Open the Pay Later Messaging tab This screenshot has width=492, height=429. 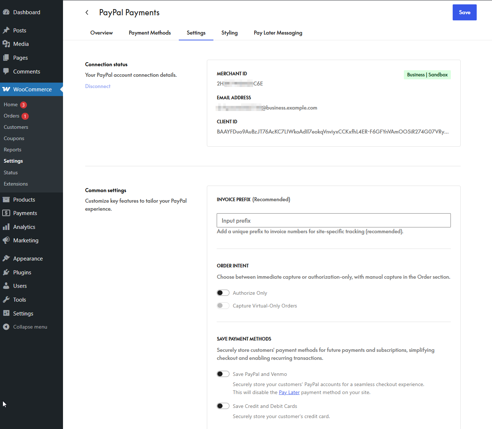[x=278, y=33]
